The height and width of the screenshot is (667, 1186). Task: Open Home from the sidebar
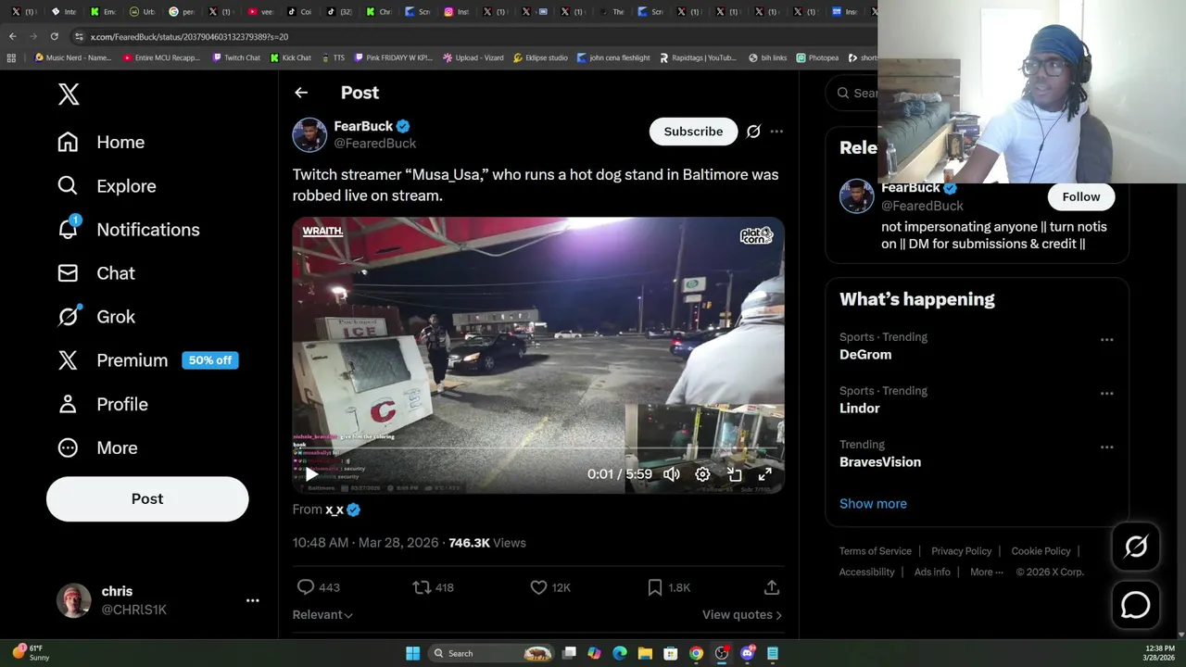101,142
